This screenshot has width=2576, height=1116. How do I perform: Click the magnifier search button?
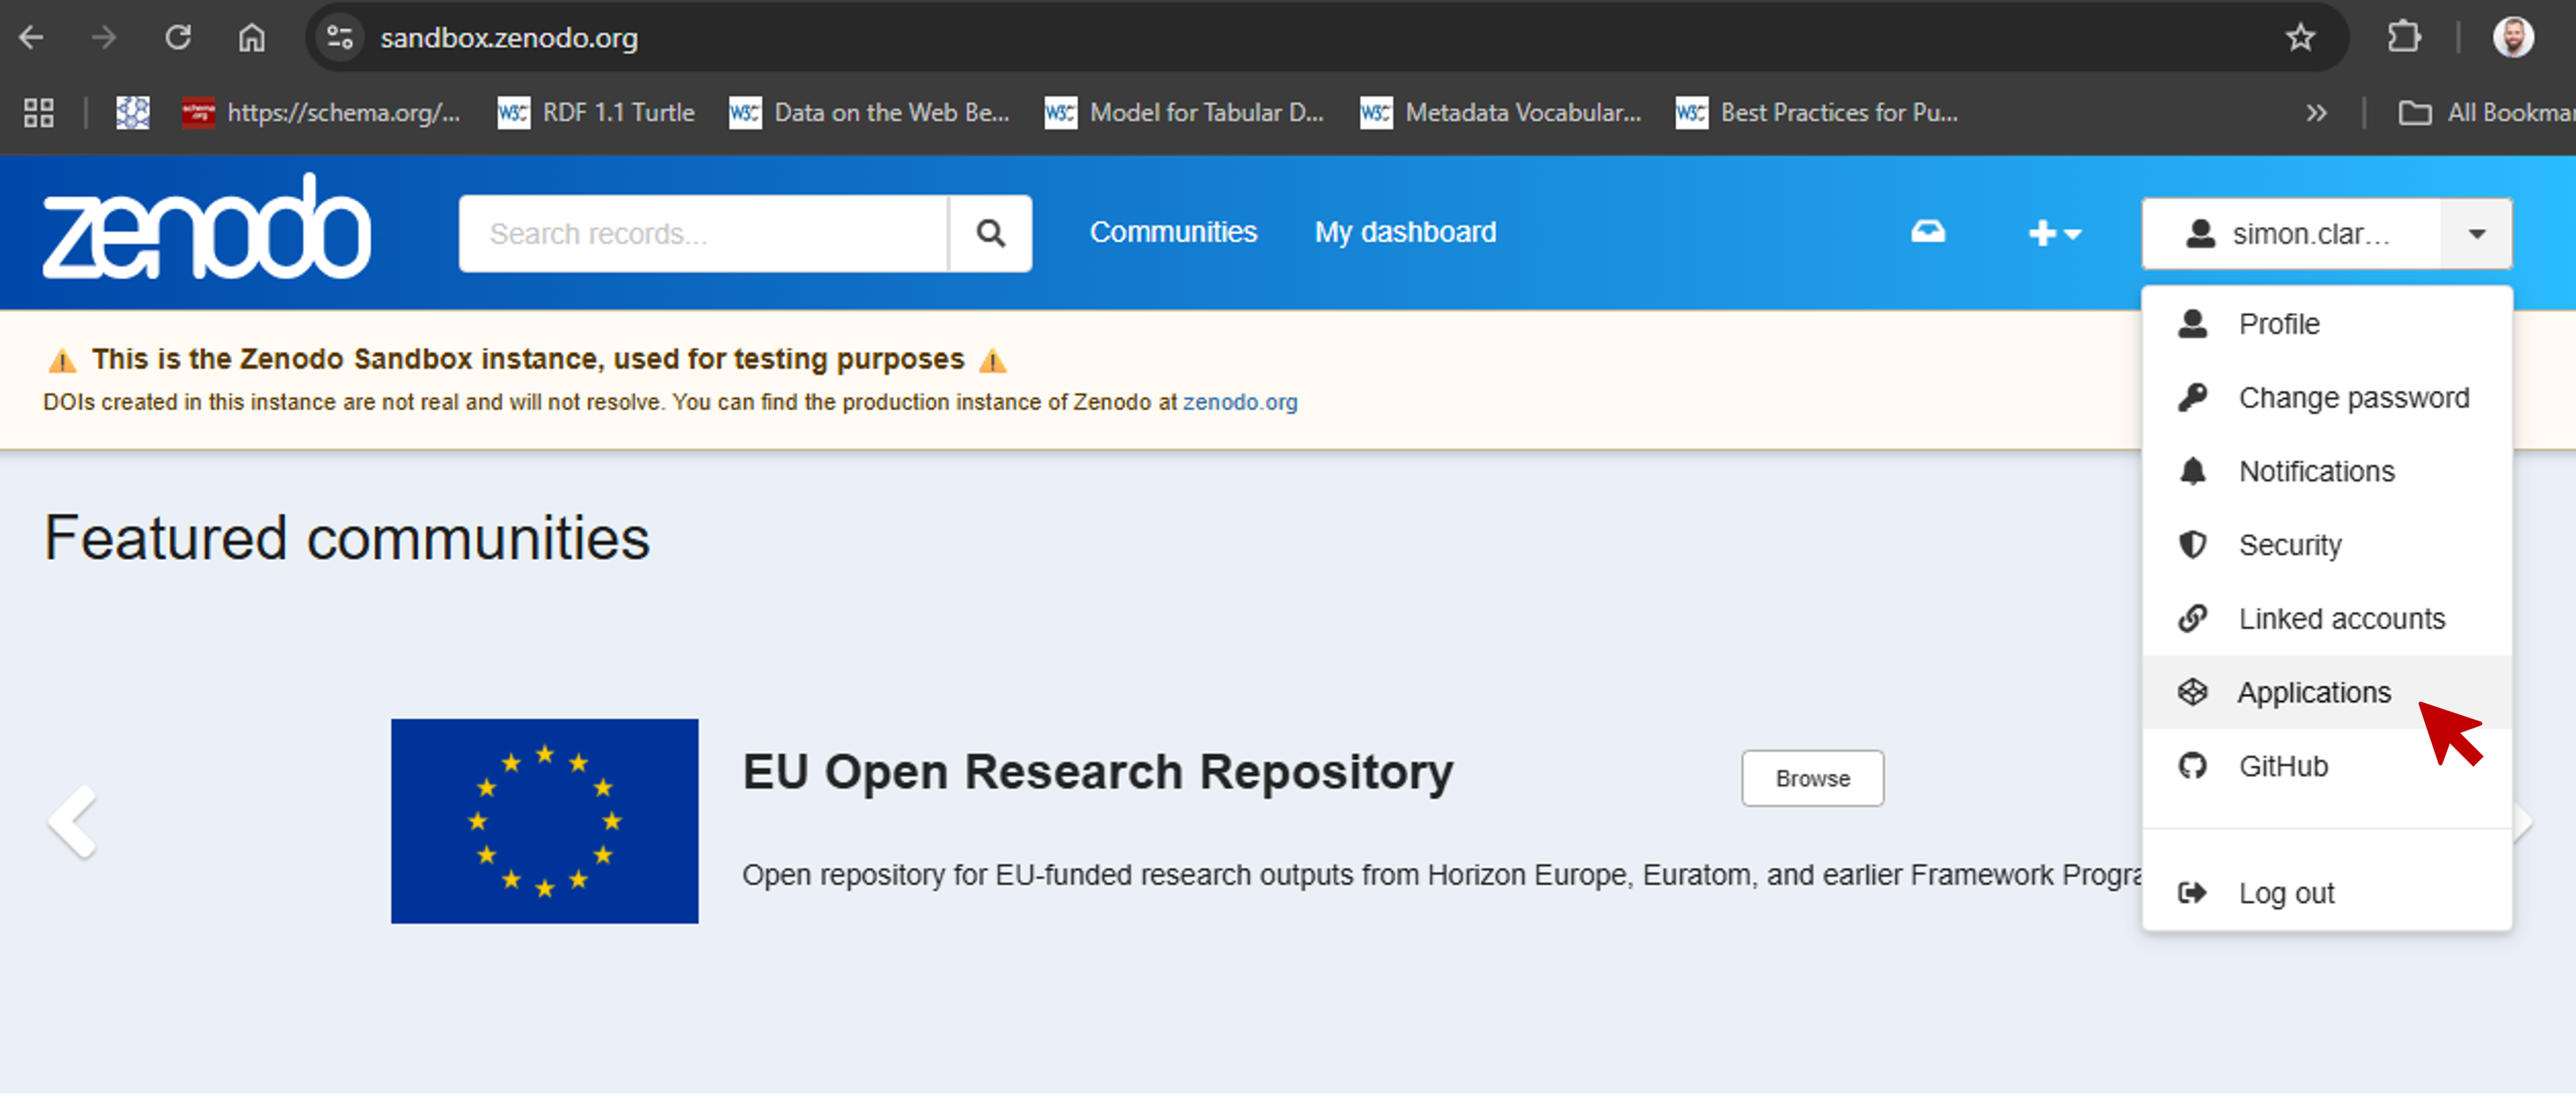pos(990,234)
